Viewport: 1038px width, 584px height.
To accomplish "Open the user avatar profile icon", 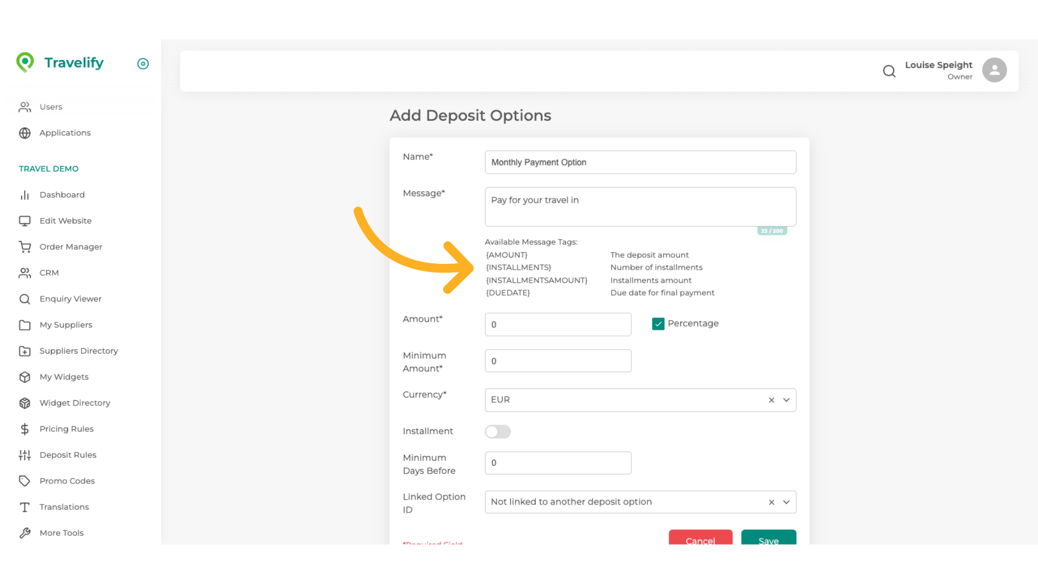I will pyautogui.click(x=994, y=70).
